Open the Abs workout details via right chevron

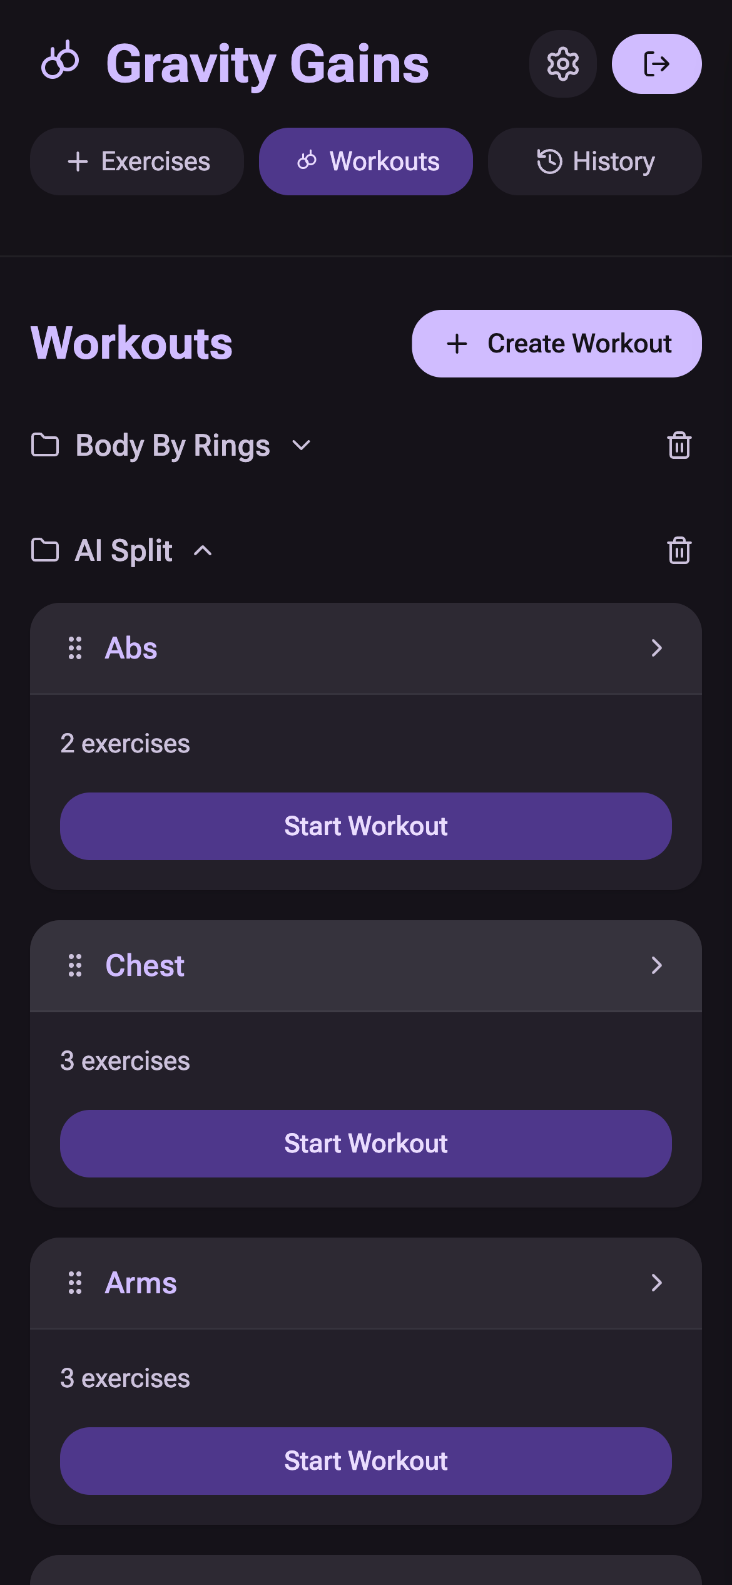click(656, 649)
